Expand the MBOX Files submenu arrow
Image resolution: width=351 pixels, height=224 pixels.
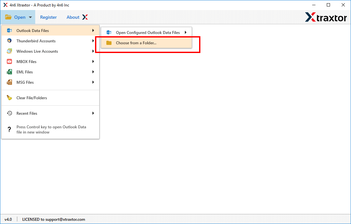(x=93, y=61)
